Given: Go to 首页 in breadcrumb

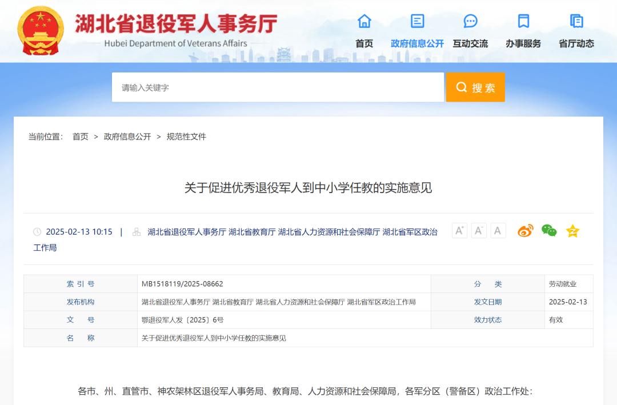Looking at the screenshot, I should 81,137.
